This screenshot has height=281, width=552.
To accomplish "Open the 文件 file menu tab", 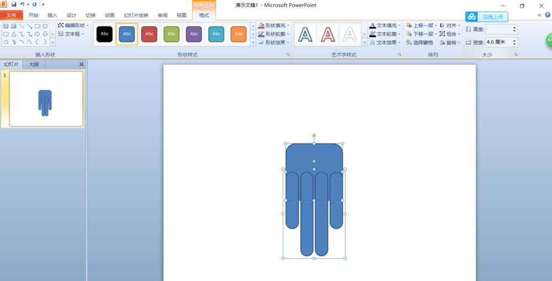I will tap(12, 15).
